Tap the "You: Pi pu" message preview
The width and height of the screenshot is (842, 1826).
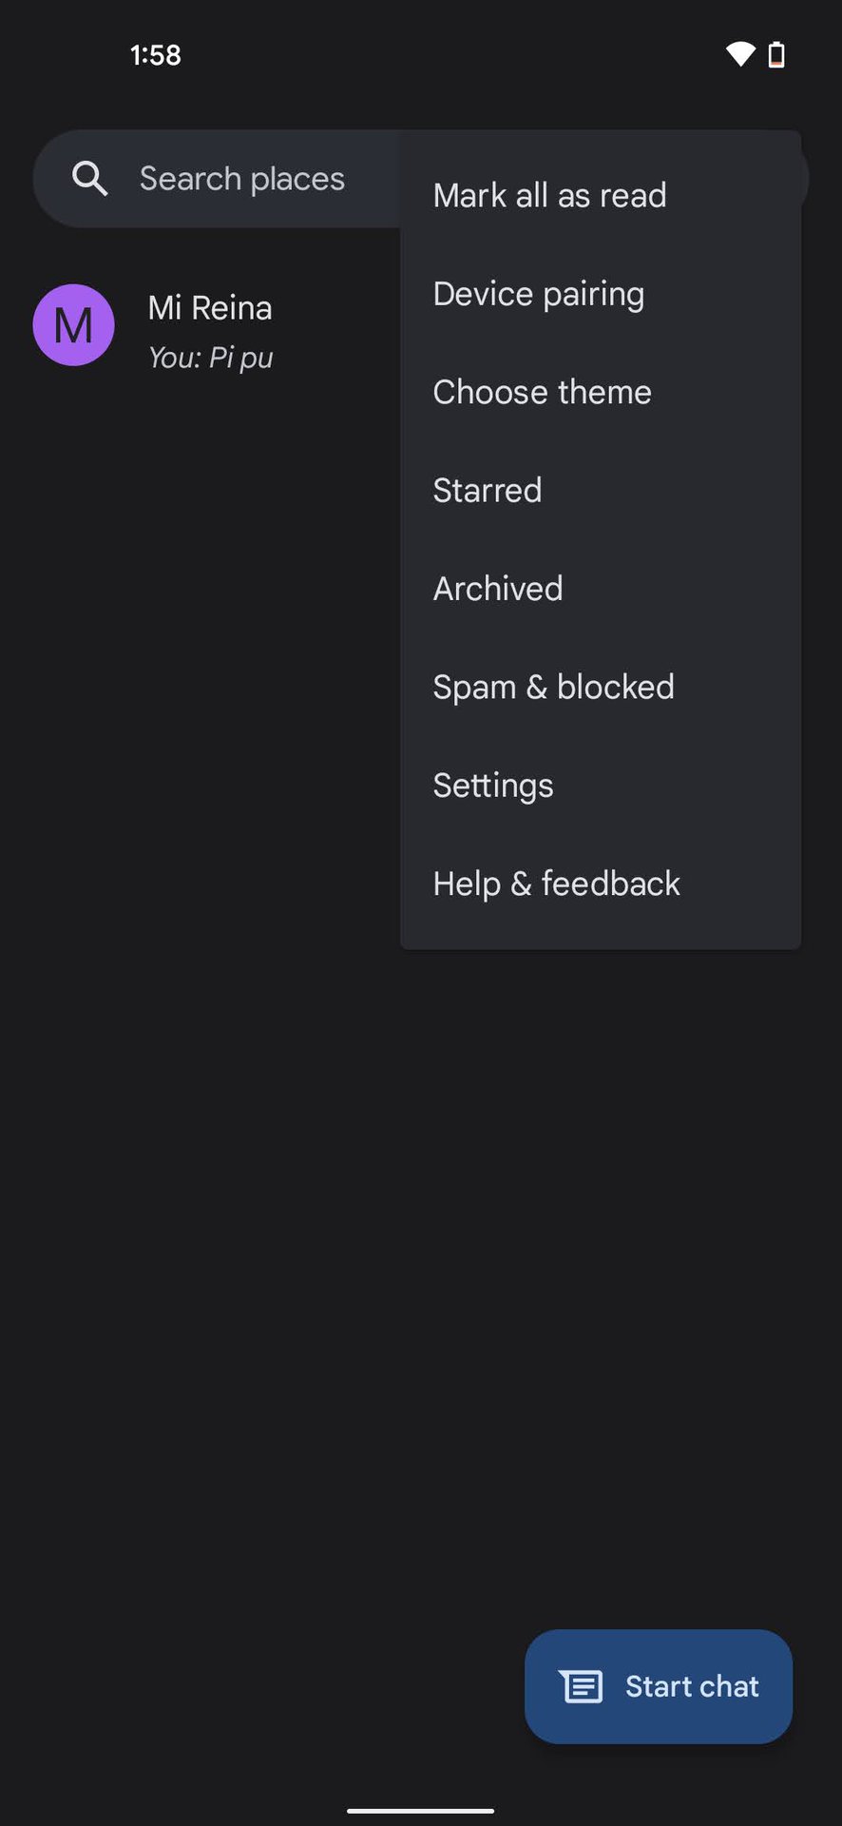pyautogui.click(x=210, y=359)
